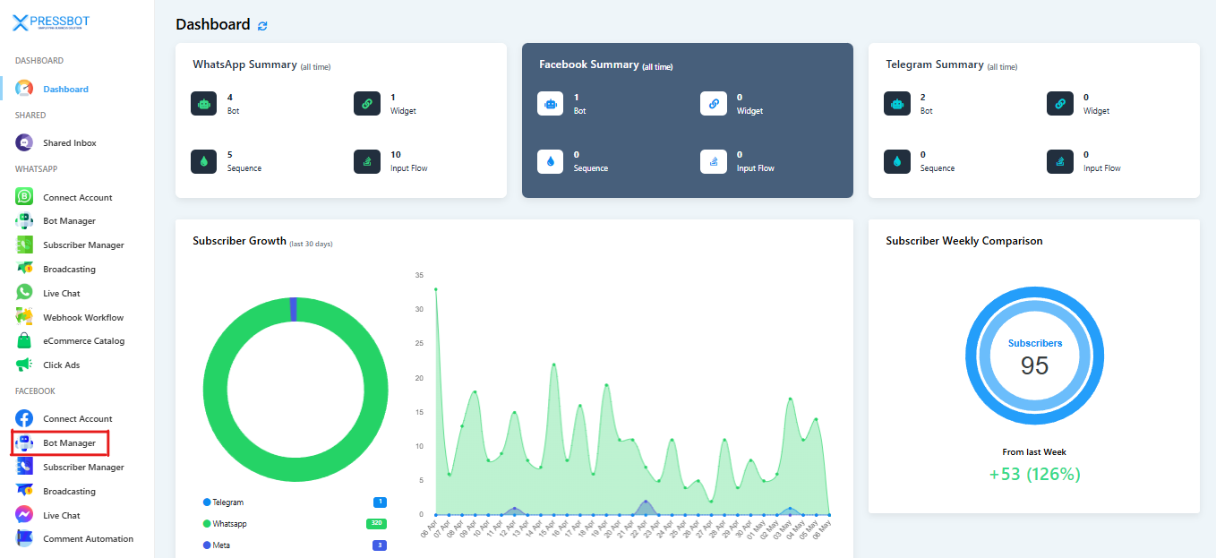Open Comment Automation

click(88, 539)
